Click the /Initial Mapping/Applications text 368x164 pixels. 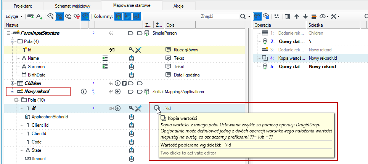pyautogui.click(x=178, y=92)
